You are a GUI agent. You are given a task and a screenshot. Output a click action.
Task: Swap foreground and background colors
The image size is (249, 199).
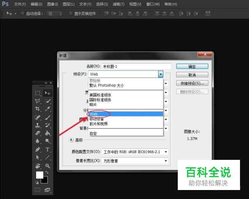(x=47, y=172)
